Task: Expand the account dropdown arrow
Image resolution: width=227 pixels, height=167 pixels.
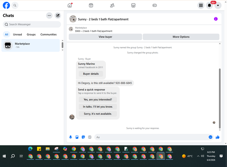Action: pyautogui.click(x=218, y=5)
